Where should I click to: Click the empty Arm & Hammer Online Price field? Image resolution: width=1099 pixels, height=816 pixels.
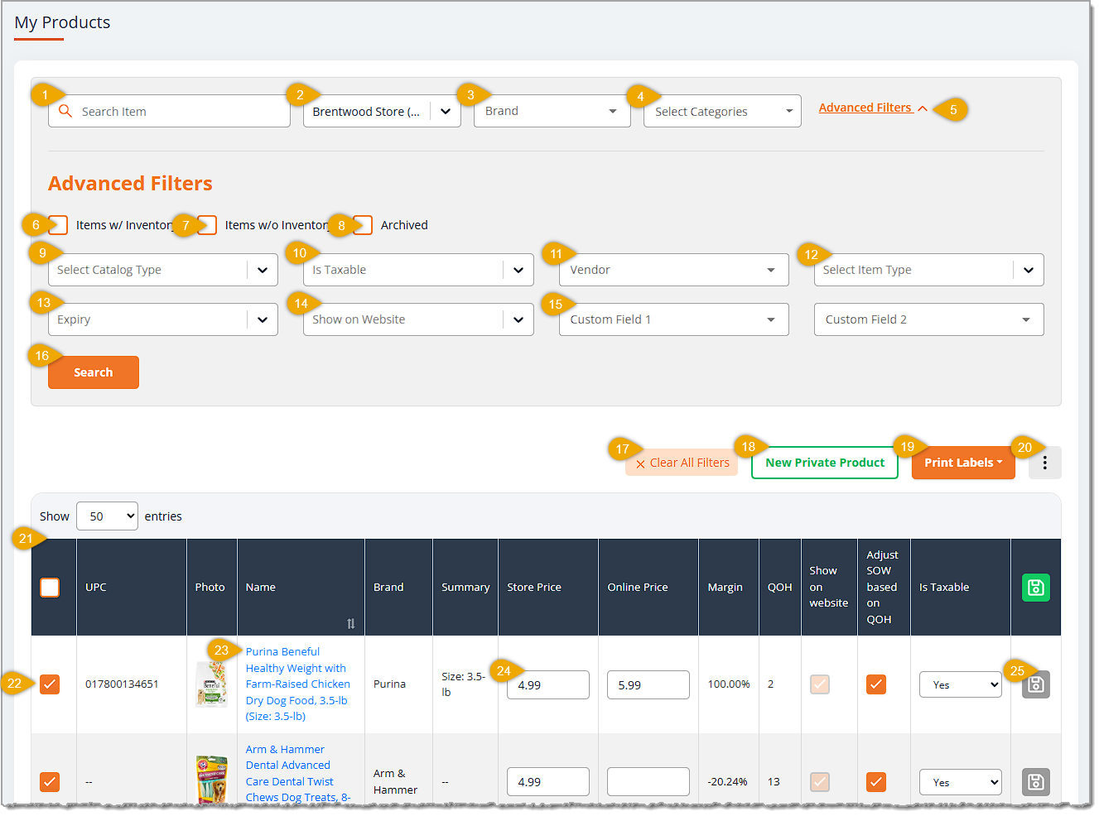pyautogui.click(x=648, y=782)
